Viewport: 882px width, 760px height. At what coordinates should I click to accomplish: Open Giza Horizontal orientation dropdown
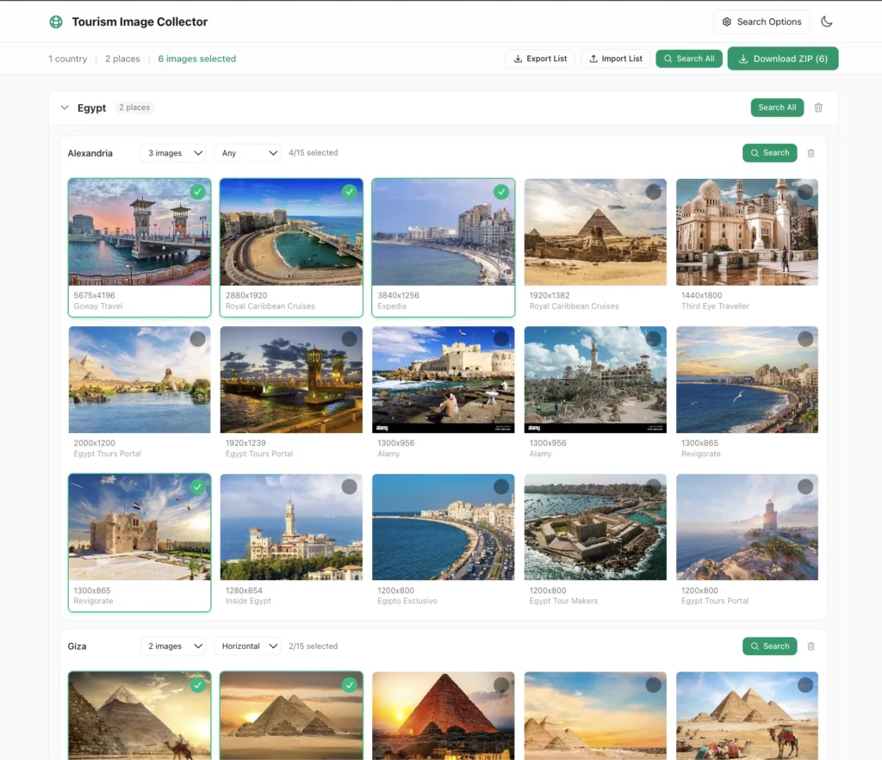(x=247, y=646)
